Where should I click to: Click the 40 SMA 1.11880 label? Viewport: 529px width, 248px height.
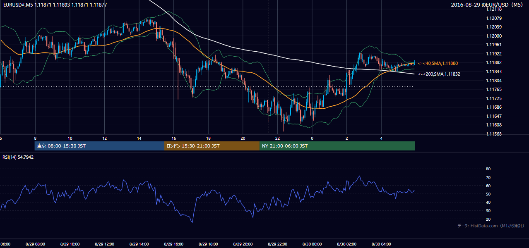tap(438, 63)
